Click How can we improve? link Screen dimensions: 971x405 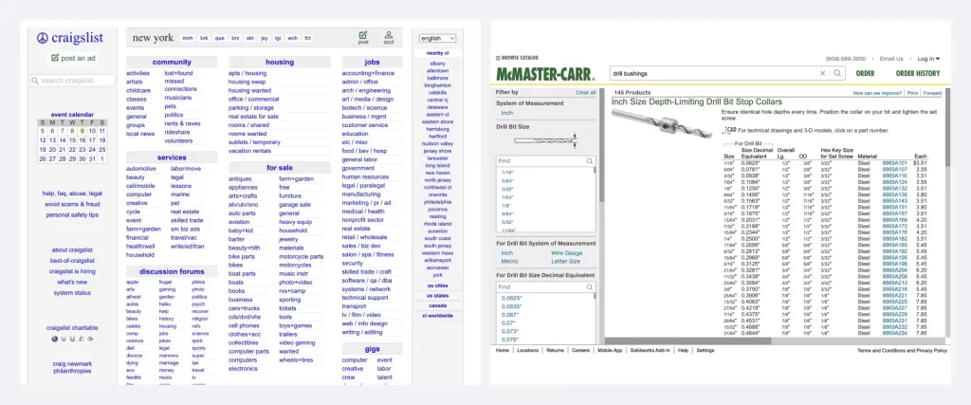pyautogui.click(x=877, y=93)
